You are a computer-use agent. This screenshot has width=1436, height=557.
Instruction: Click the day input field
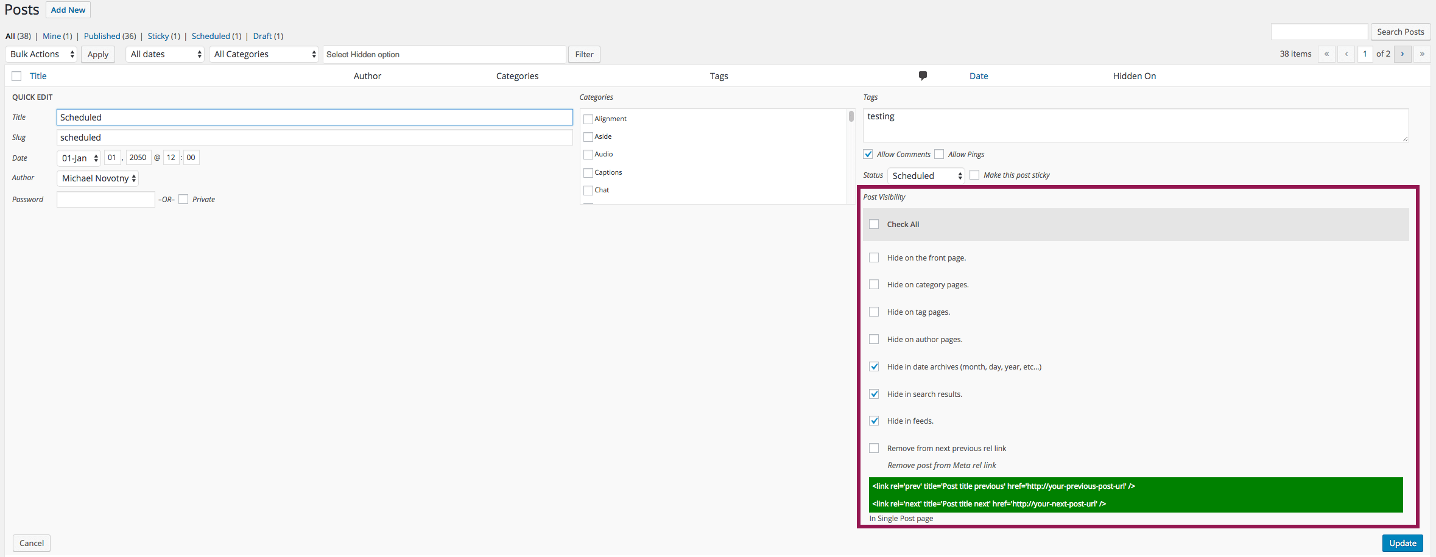click(x=112, y=158)
